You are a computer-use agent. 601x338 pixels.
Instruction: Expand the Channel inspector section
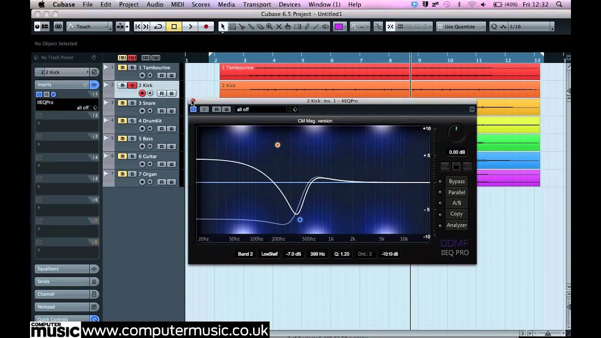click(62, 294)
